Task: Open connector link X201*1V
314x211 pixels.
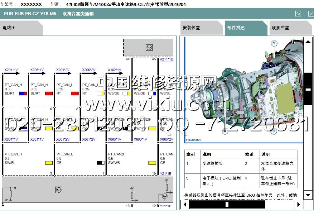Action: [x=11, y=70]
